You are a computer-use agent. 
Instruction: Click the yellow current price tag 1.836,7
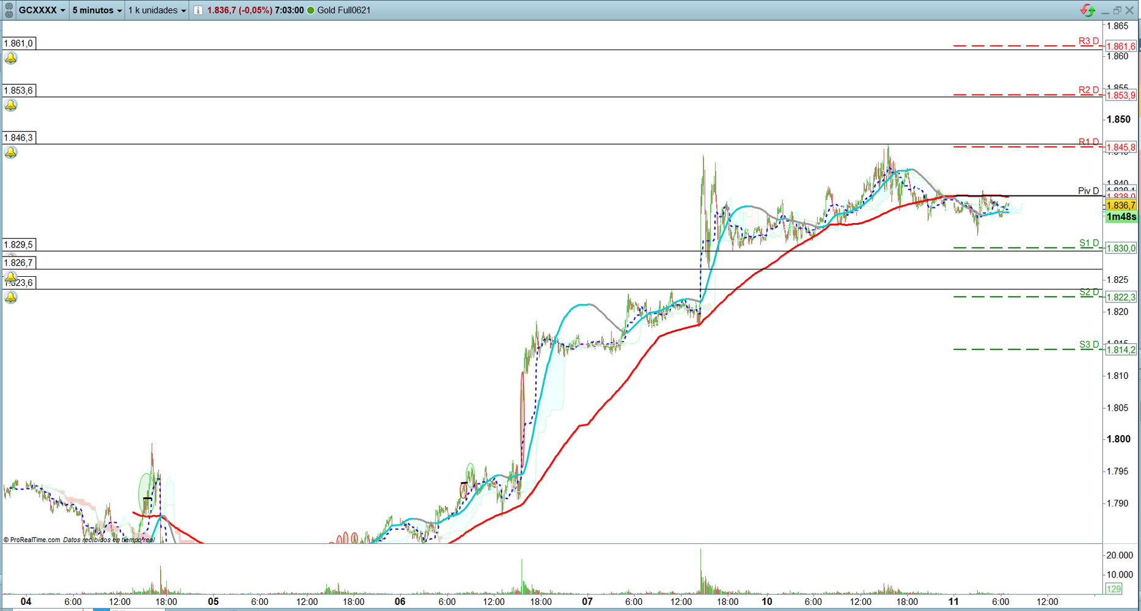click(1121, 205)
